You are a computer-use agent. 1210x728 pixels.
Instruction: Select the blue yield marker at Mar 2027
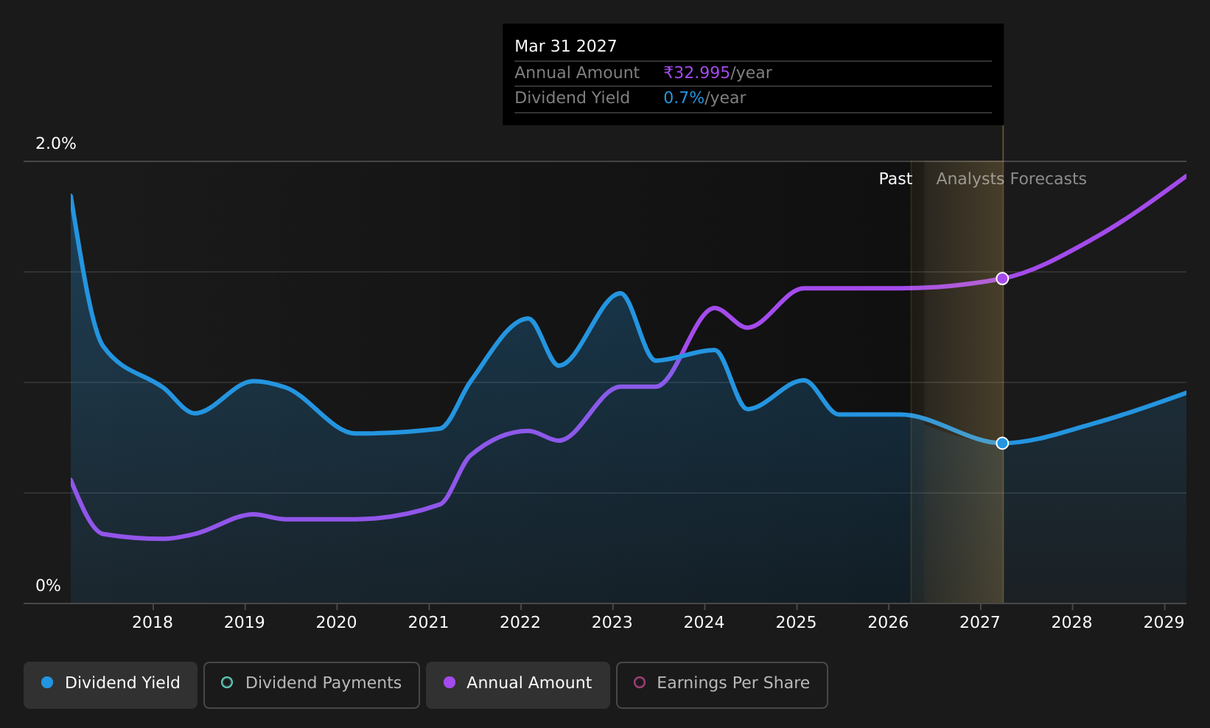click(1002, 443)
